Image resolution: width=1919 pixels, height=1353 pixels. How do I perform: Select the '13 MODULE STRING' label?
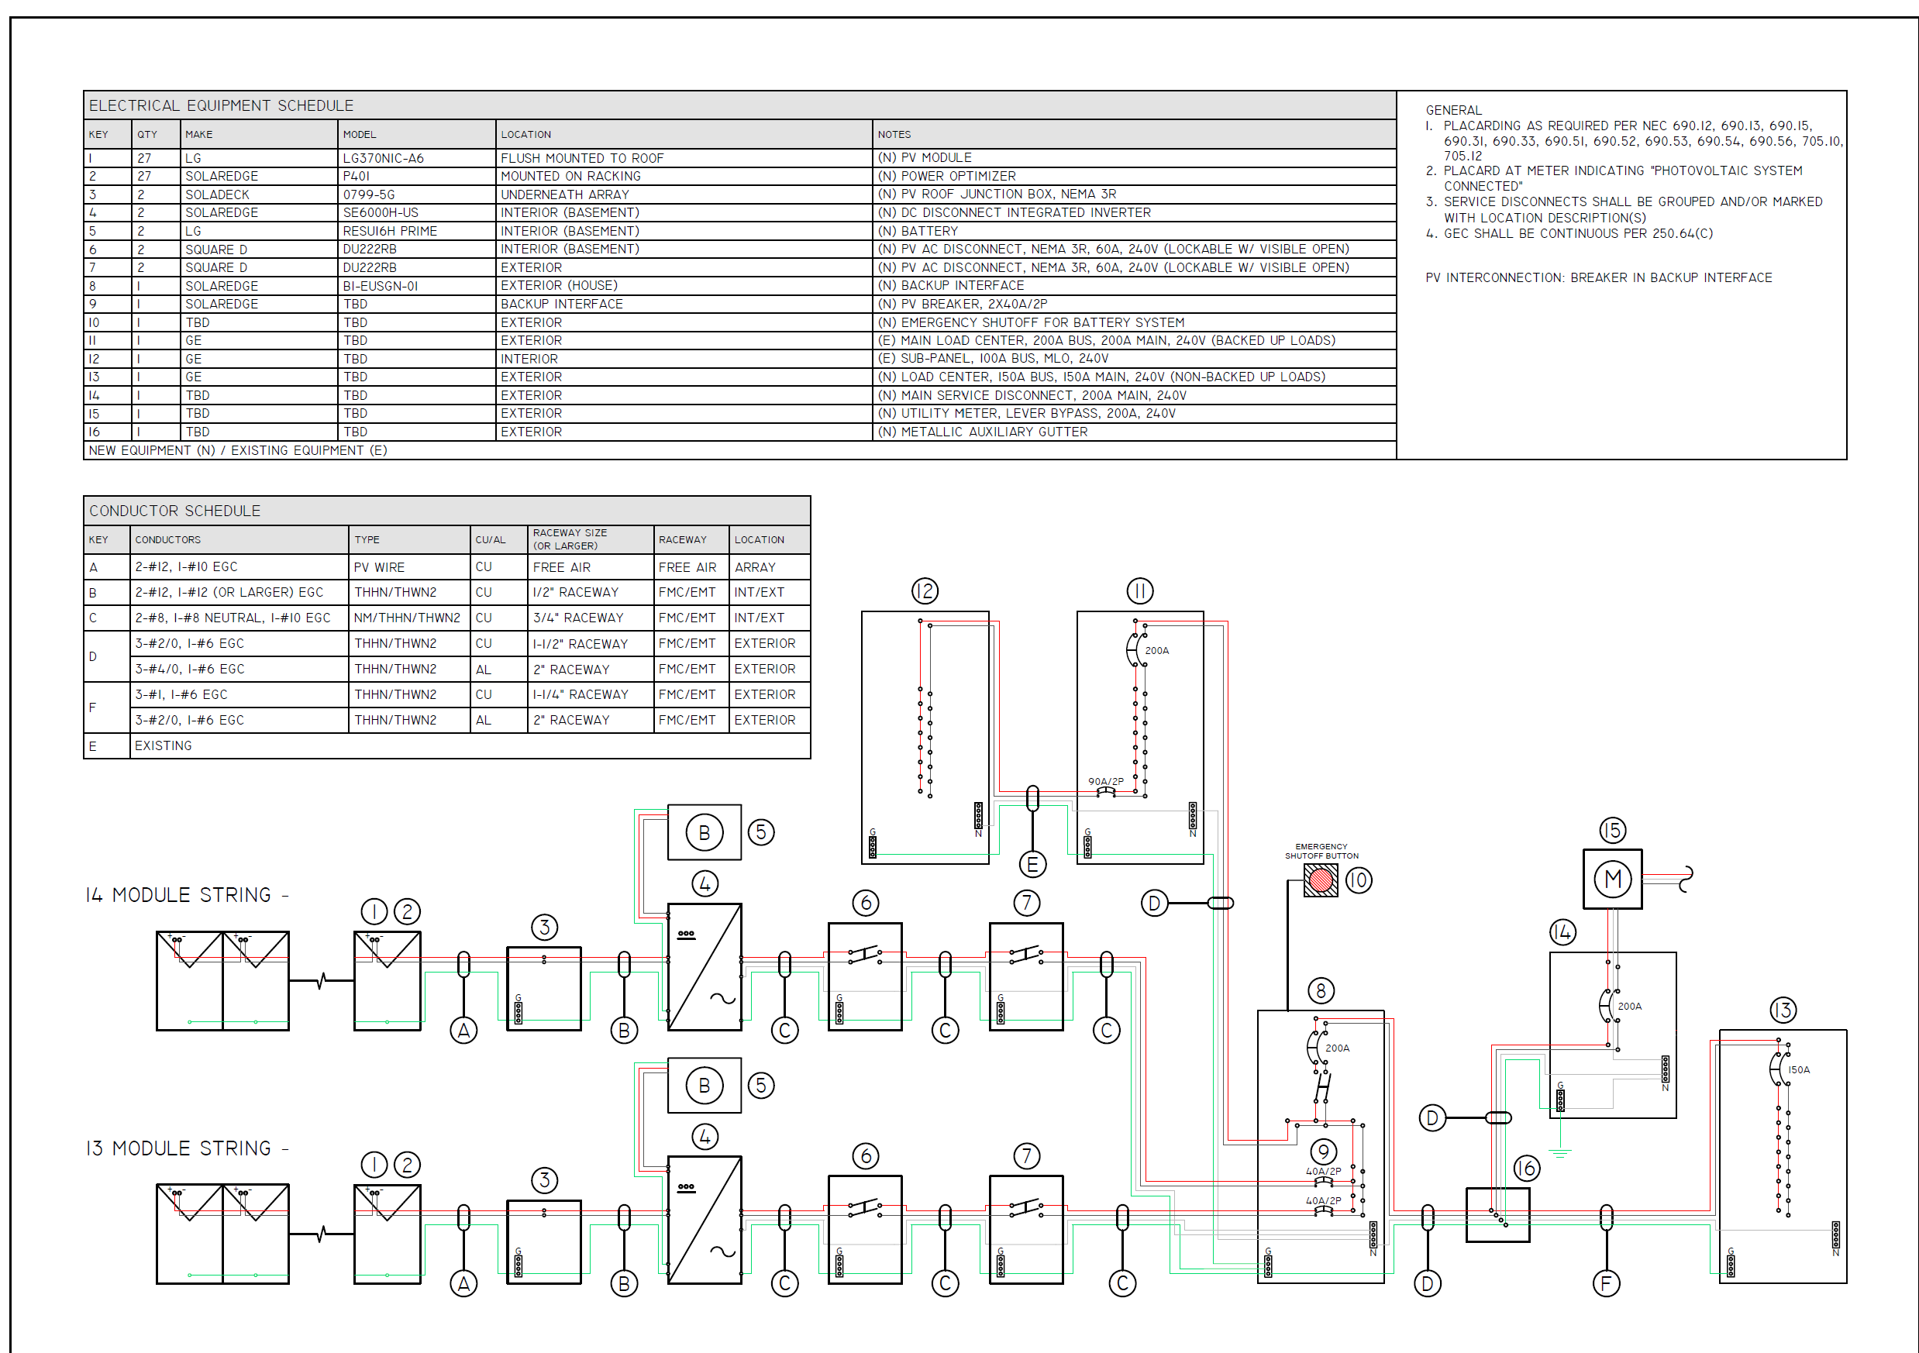[188, 1148]
